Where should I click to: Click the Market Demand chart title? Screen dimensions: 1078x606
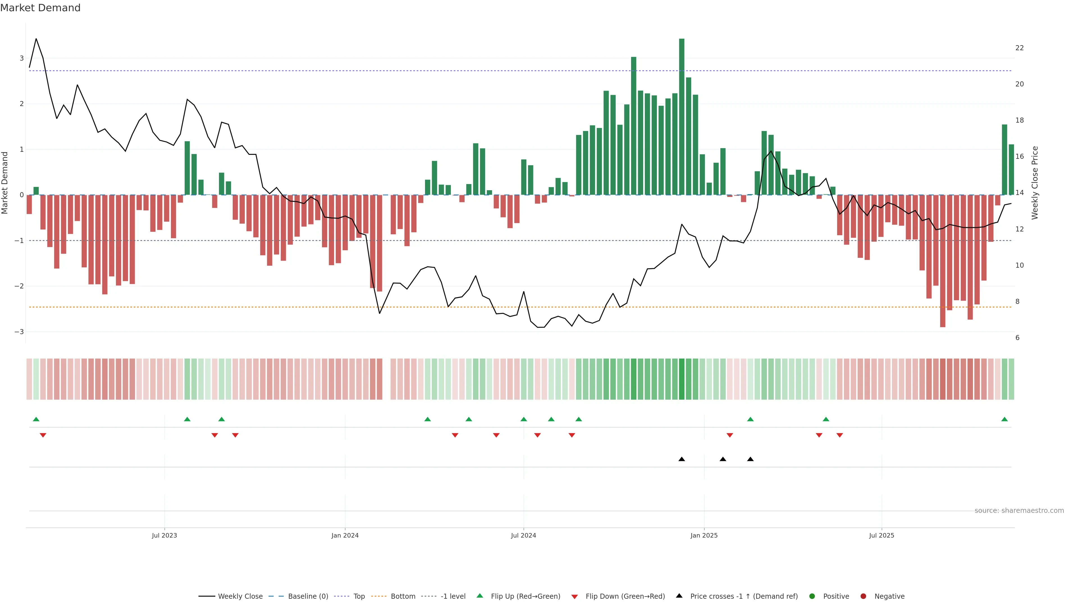40,8
